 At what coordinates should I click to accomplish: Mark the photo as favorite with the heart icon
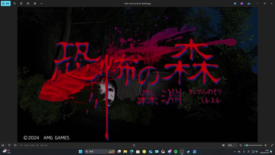click(x=9, y=146)
